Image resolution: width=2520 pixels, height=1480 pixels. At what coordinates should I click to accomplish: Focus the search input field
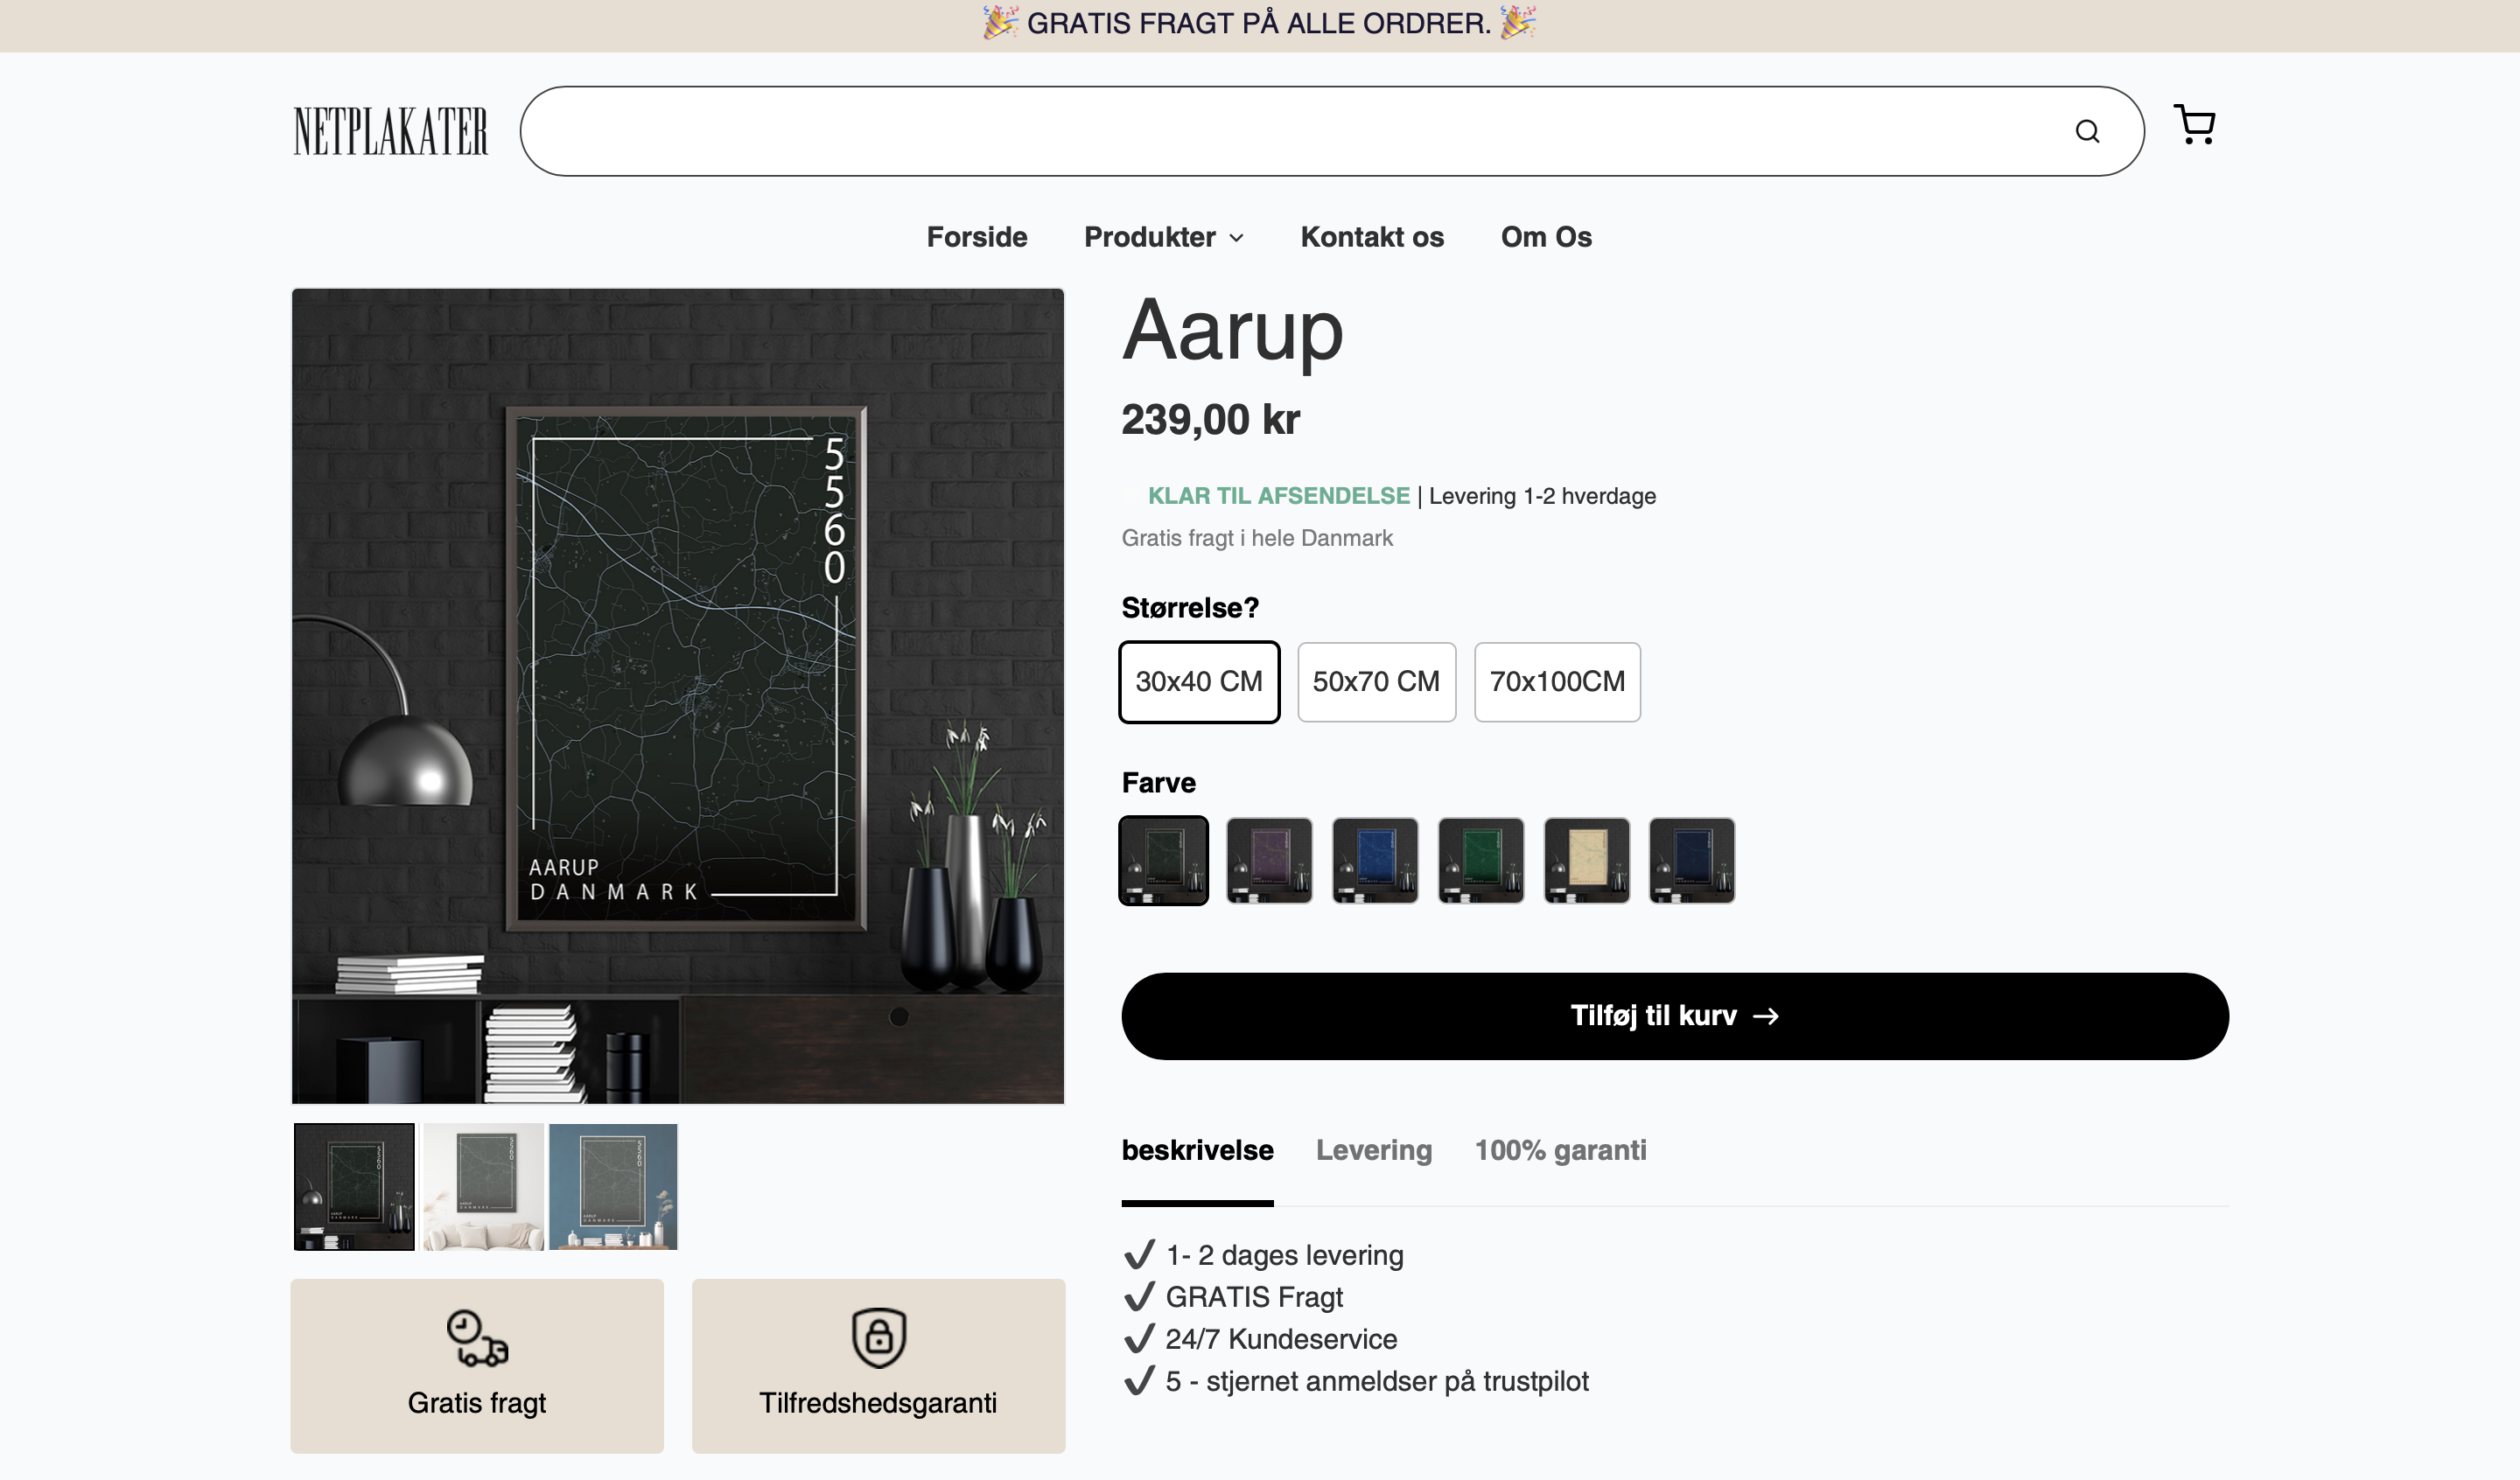(1290, 131)
